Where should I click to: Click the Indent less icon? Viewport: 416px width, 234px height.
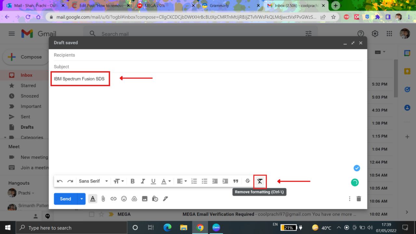pos(215,181)
